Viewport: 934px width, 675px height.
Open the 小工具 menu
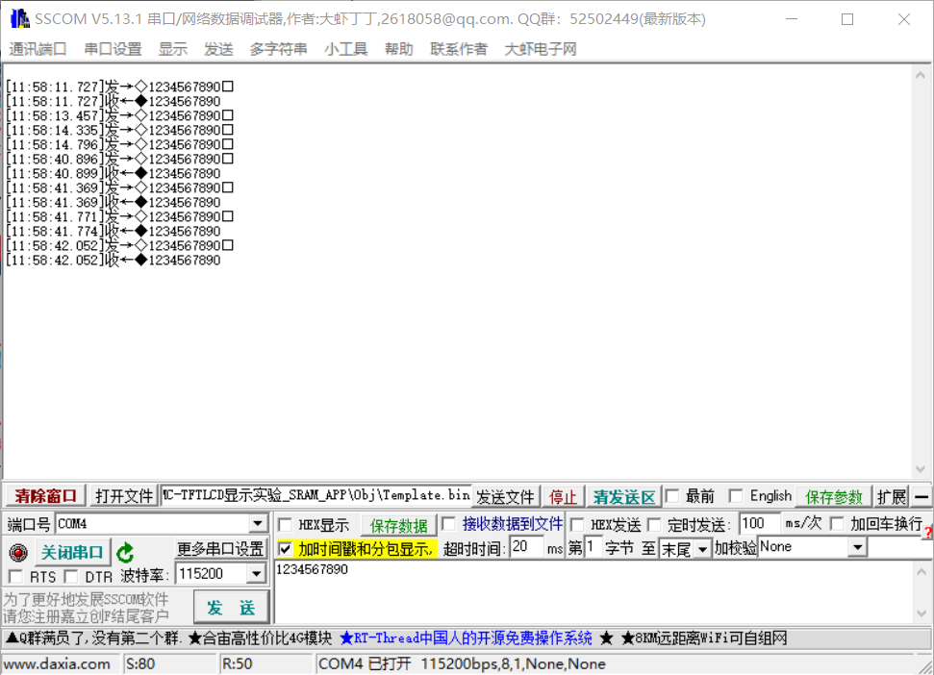(x=345, y=49)
